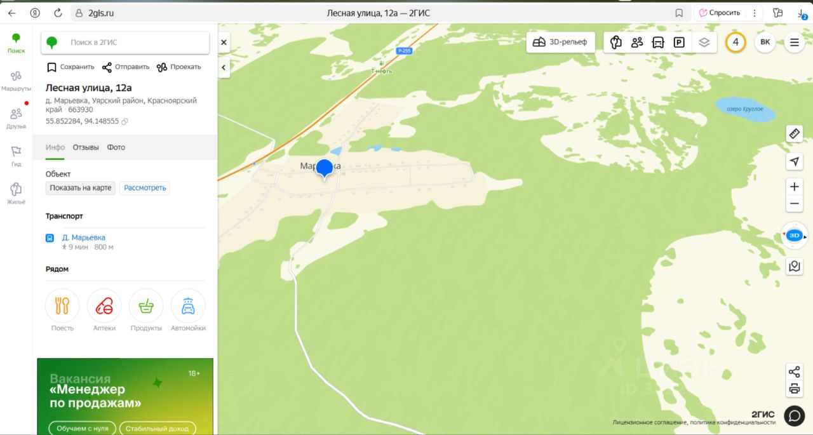Click the озеро Круглое lake label

click(745, 109)
